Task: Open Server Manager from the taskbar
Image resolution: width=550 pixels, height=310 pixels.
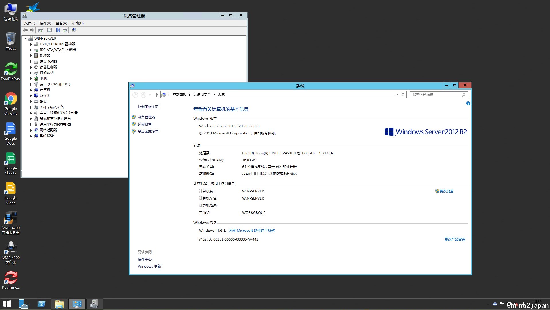Action: coord(24,304)
